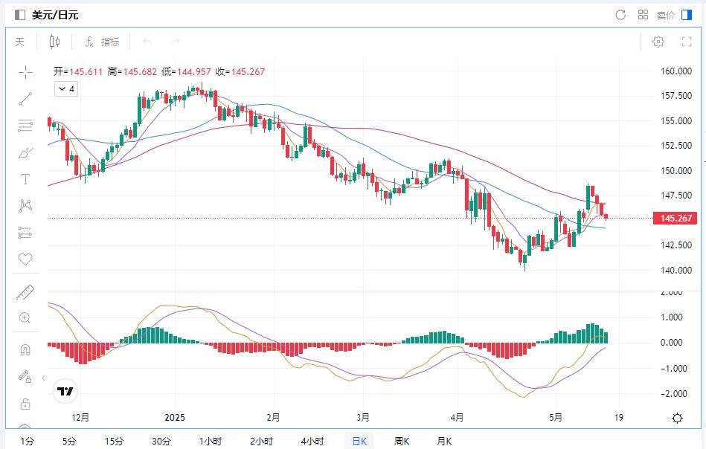Open the multi-chart grid layout button

point(643,15)
